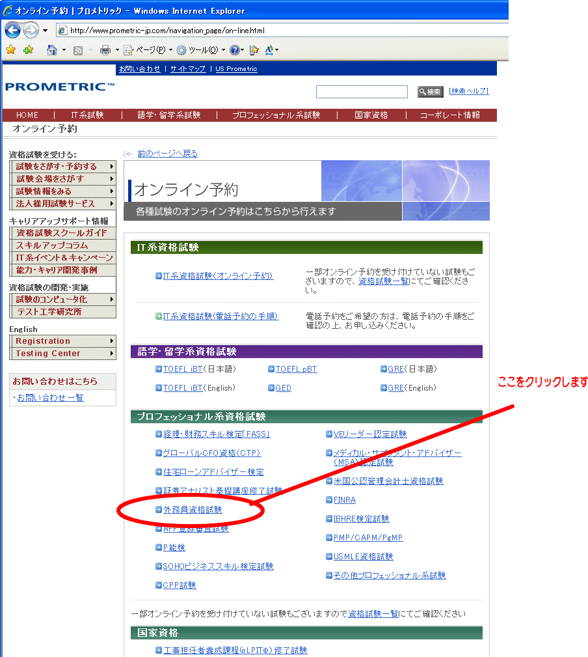This screenshot has width=588, height=657.
Task: Click the RSS Feeds icon
Action: pos(78,50)
